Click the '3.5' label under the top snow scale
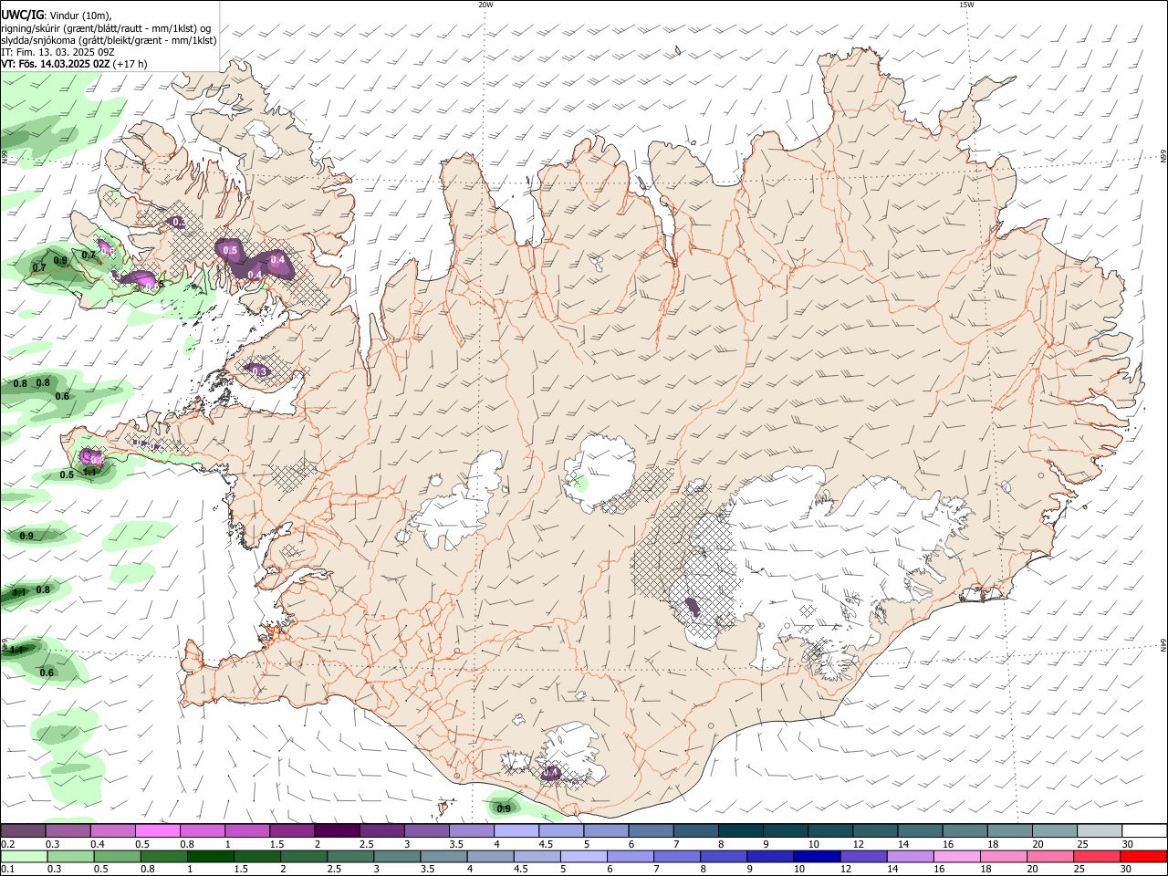 (455, 844)
